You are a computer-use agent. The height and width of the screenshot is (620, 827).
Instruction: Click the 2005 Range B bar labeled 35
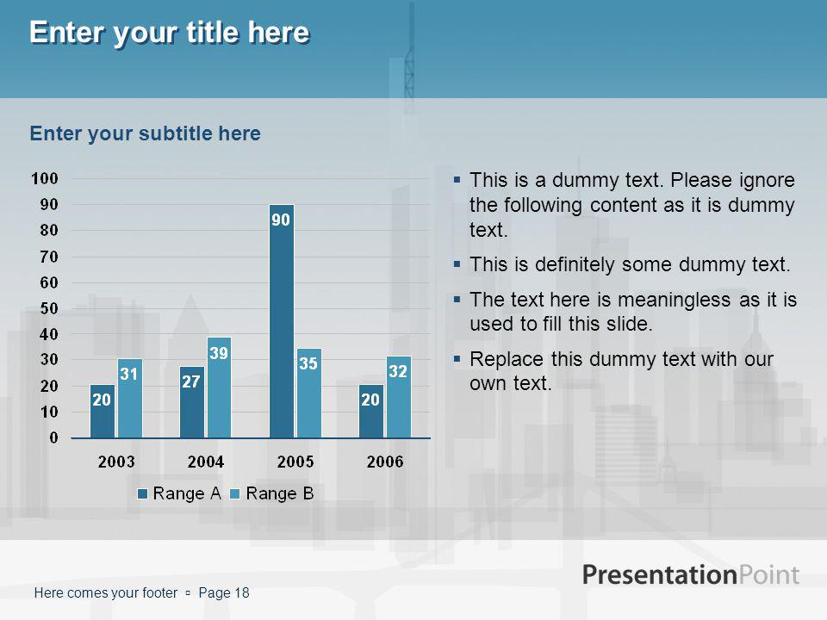(x=309, y=393)
